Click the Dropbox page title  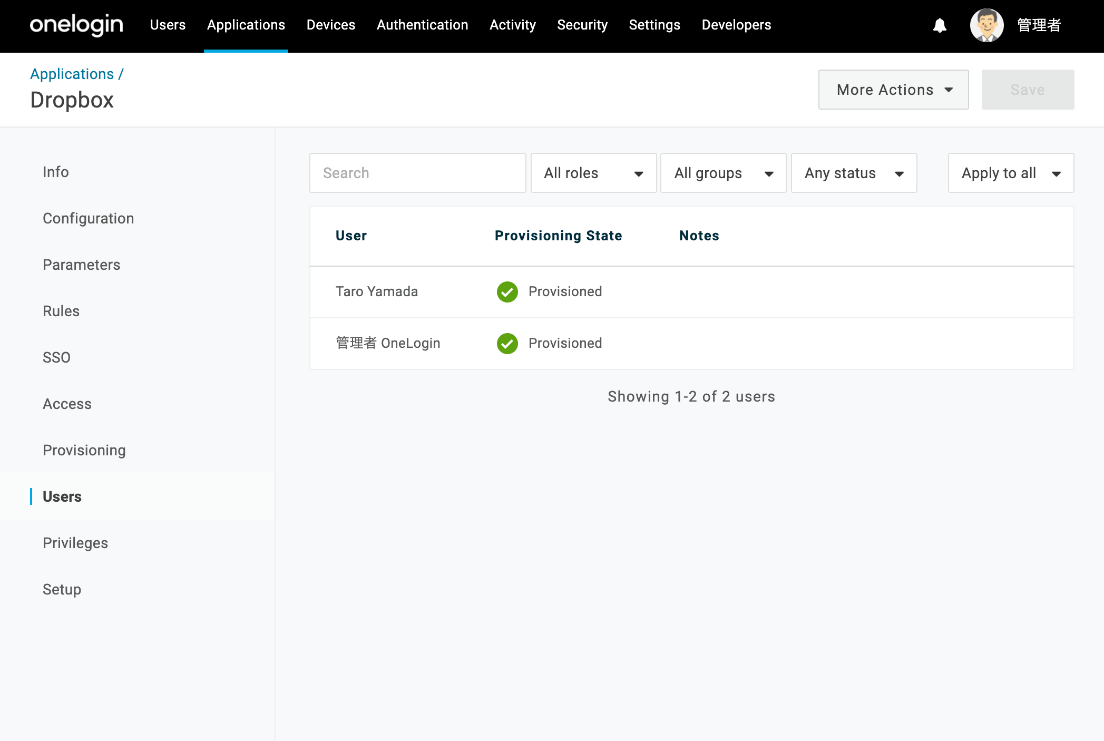point(72,100)
